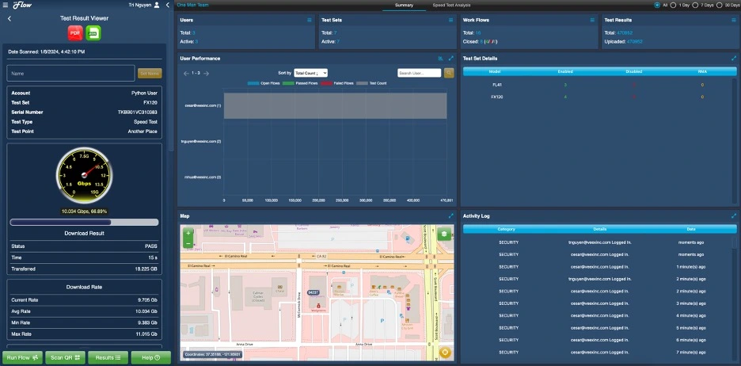Export test result as PDF
This screenshot has width=741, height=366.
75,32
